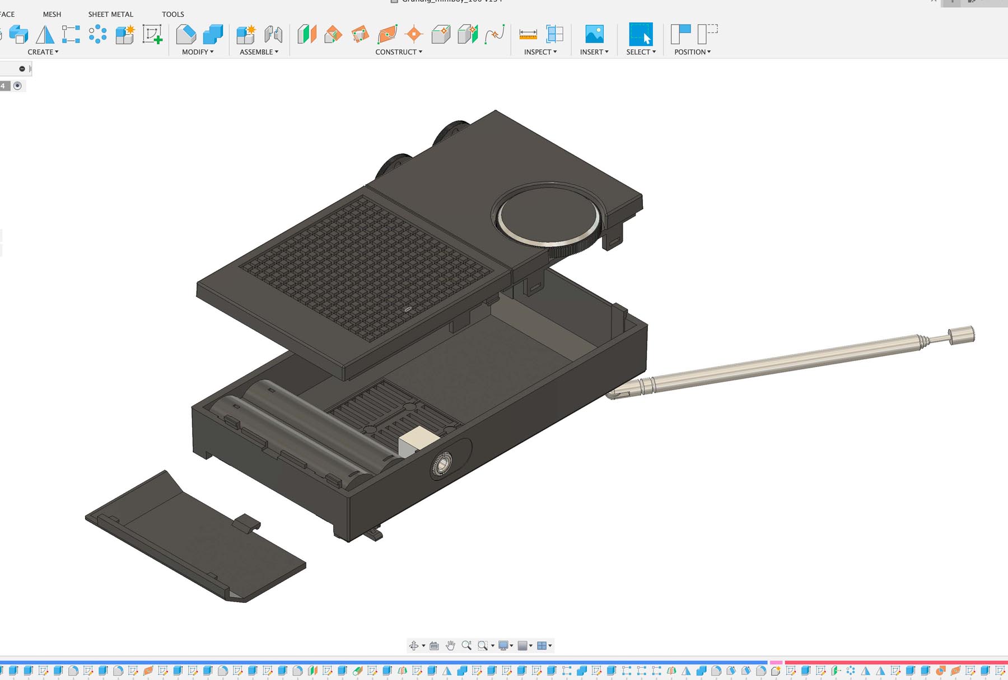Viewport: 1008px width, 680px height.
Task: Select the Mirror tool in Create group
Action: pyautogui.click(x=45, y=35)
